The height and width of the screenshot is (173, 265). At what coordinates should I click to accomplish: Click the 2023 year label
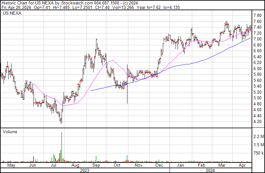point(84,170)
